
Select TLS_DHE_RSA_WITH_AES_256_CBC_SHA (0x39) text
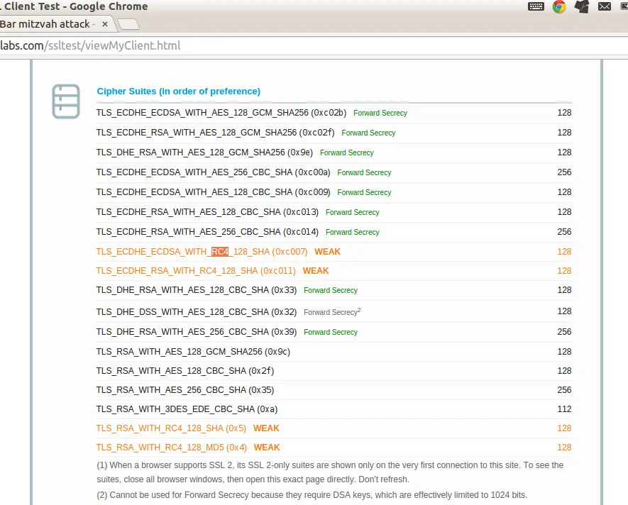[197, 332]
